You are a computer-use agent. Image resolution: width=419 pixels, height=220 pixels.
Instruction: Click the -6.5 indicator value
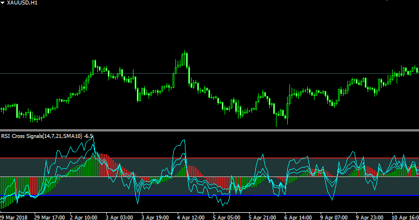[x=88, y=136]
